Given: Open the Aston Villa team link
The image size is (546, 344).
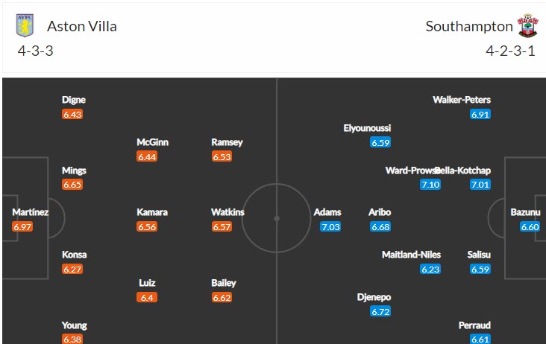Looking at the screenshot, I should click(82, 26).
